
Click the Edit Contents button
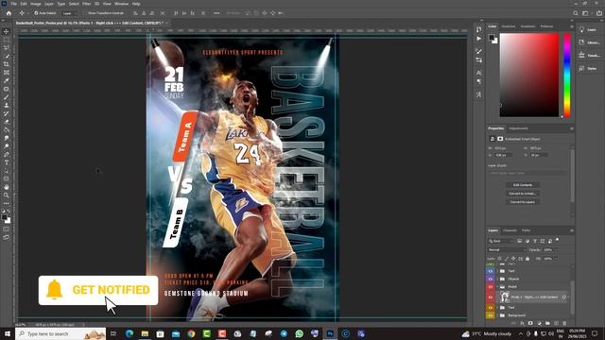click(x=523, y=185)
